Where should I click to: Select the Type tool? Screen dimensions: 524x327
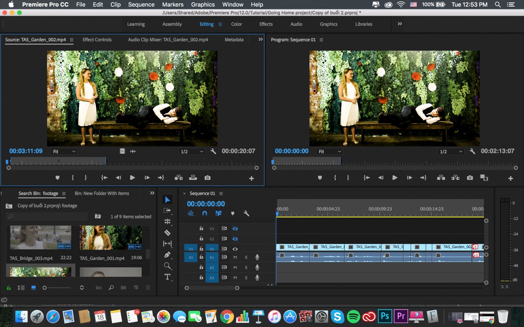point(167,277)
